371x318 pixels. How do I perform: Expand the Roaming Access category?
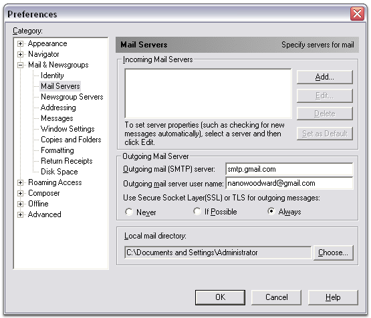pyautogui.click(x=20, y=182)
